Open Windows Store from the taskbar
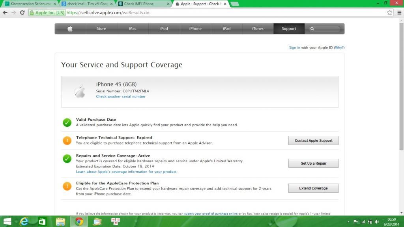The image size is (404, 227). (x=42, y=221)
